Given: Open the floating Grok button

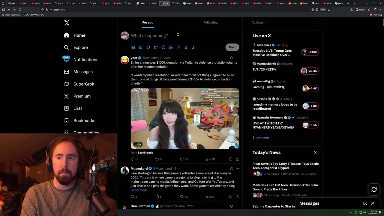Looking at the screenshot, I should (x=374, y=189).
